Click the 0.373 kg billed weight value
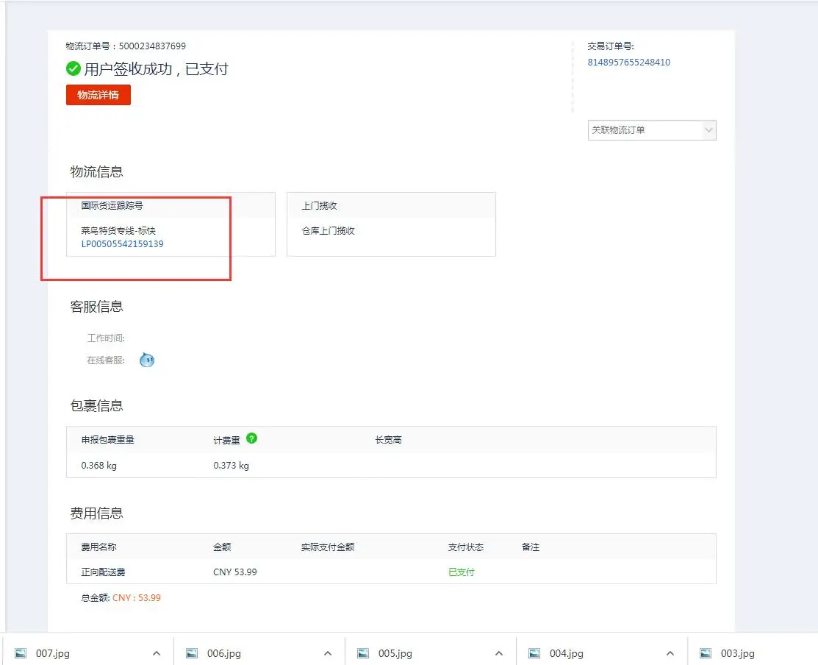818x665 pixels. pyautogui.click(x=231, y=465)
